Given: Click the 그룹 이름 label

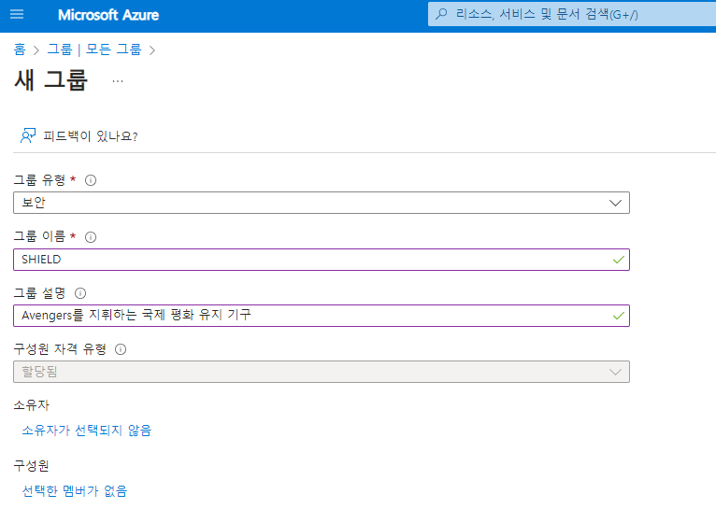Looking at the screenshot, I should tap(40, 236).
